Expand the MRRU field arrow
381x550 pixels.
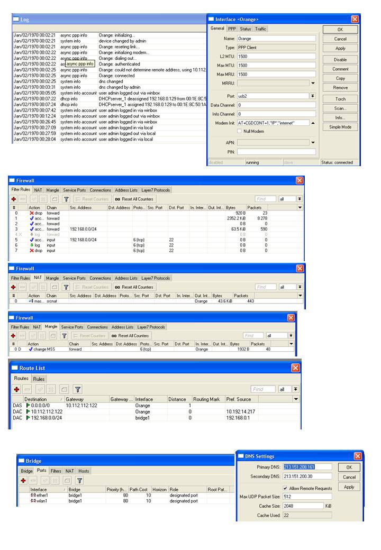click(x=313, y=83)
